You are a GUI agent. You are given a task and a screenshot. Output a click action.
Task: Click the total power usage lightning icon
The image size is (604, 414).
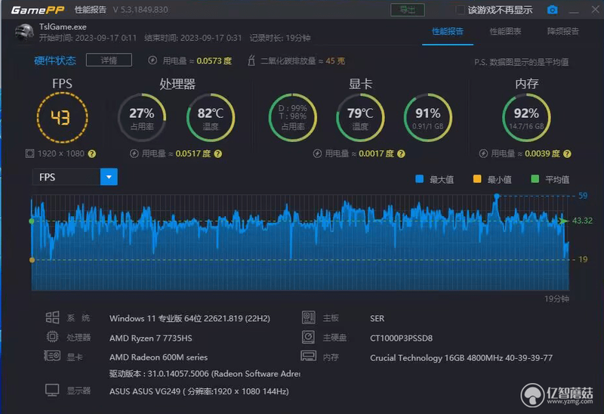[153, 60]
